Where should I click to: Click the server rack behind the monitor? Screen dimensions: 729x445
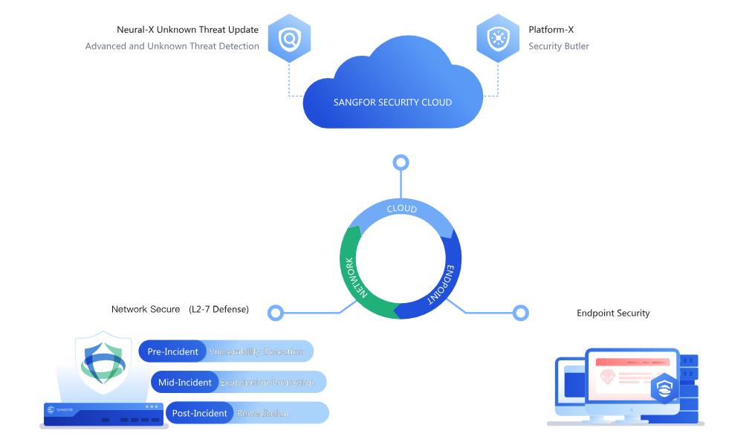point(689,389)
